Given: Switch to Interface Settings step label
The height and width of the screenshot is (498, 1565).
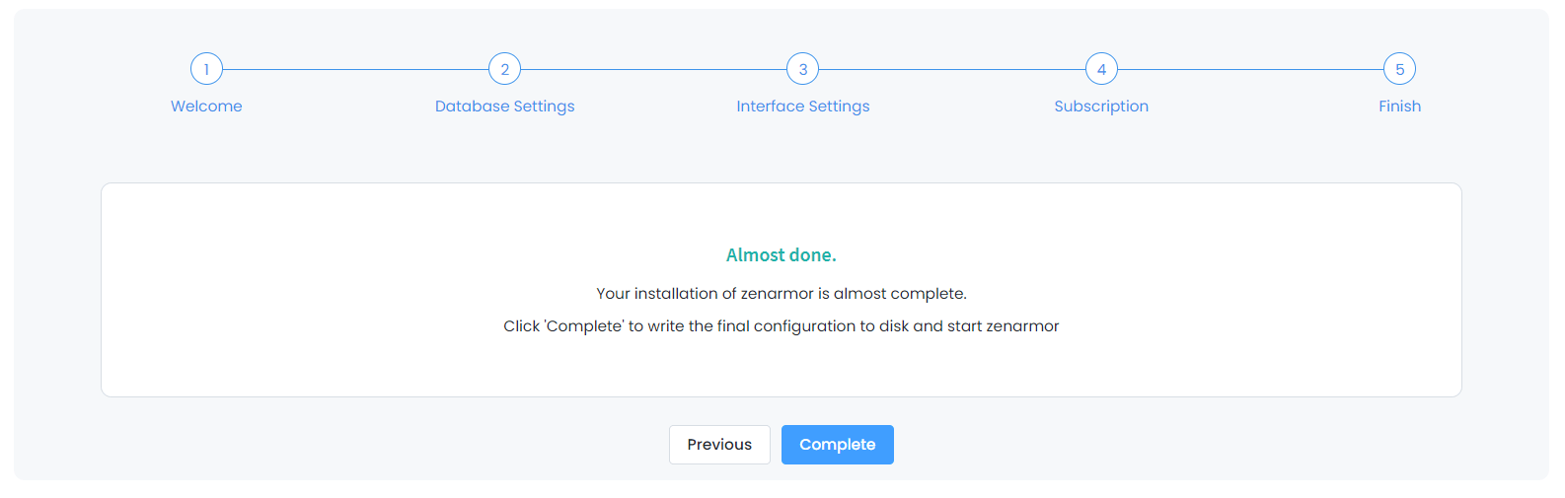Looking at the screenshot, I should [x=803, y=107].
